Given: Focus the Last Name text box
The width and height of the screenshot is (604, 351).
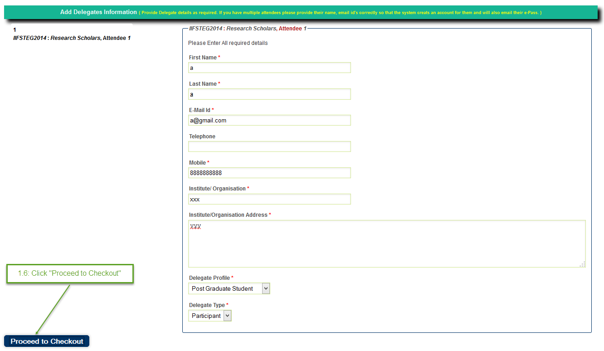Looking at the screenshot, I should point(269,94).
